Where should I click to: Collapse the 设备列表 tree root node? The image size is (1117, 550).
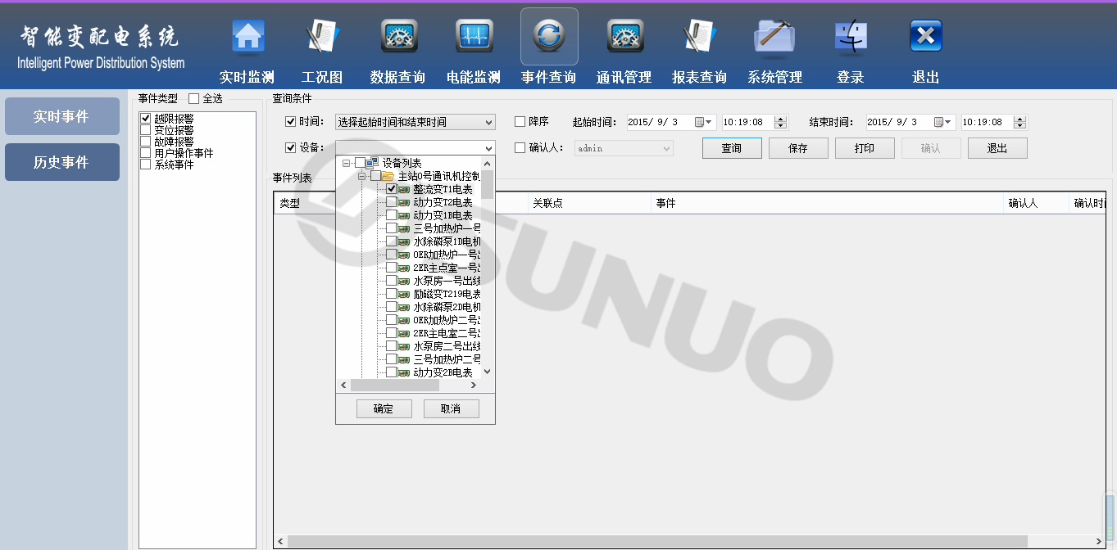pyautogui.click(x=347, y=163)
